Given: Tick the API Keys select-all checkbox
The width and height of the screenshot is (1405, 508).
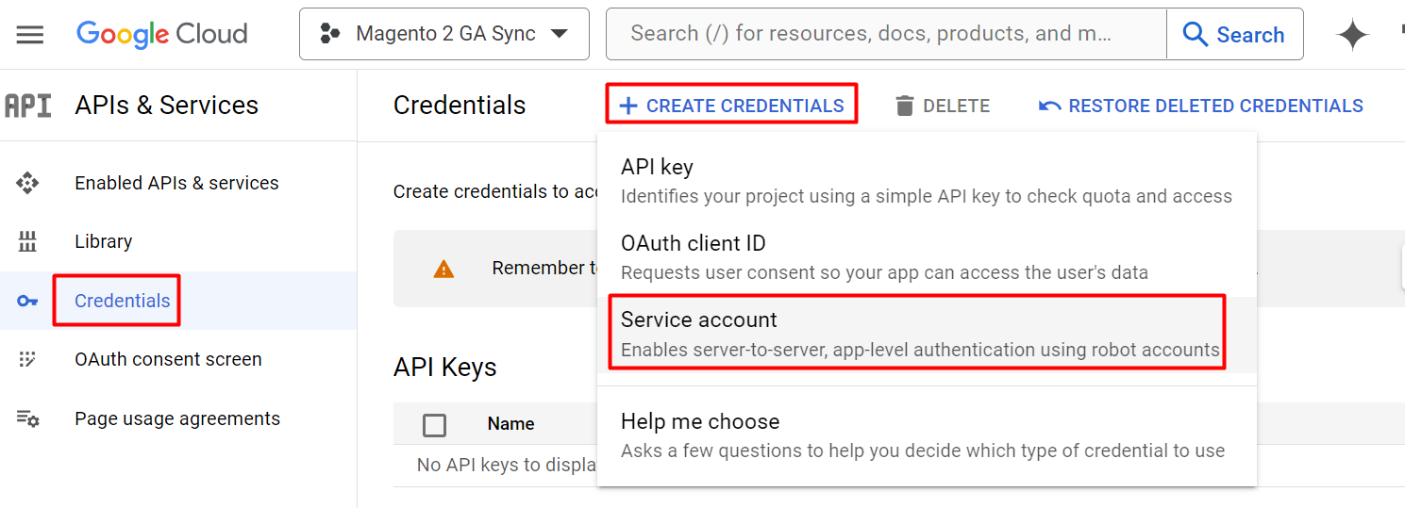Looking at the screenshot, I should (435, 425).
